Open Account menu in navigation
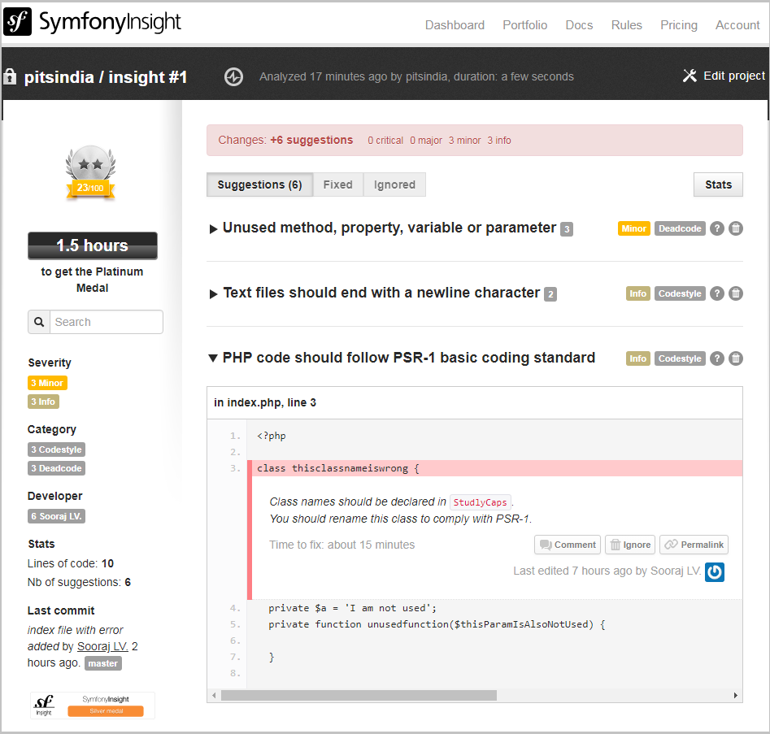The image size is (770, 734). [x=737, y=25]
